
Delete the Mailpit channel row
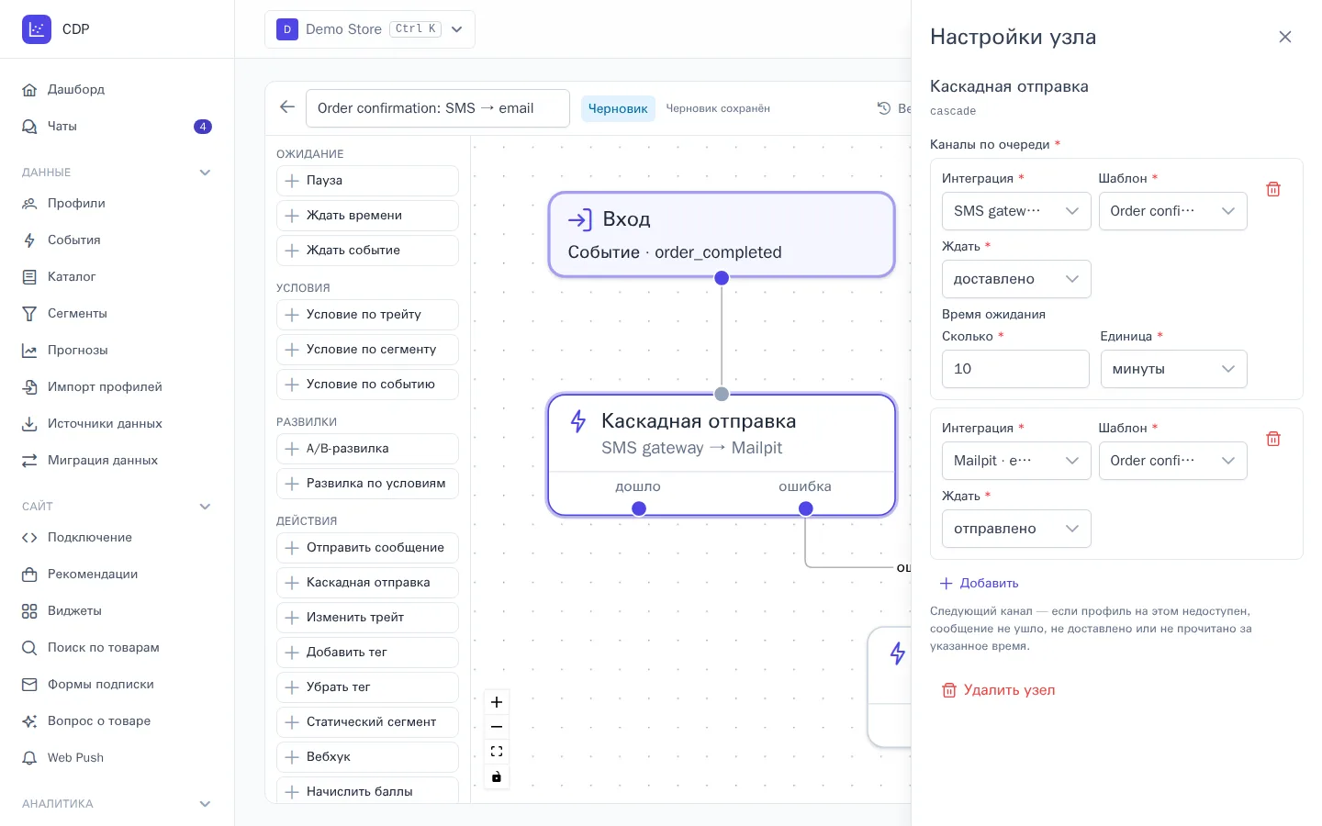pyautogui.click(x=1273, y=439)
